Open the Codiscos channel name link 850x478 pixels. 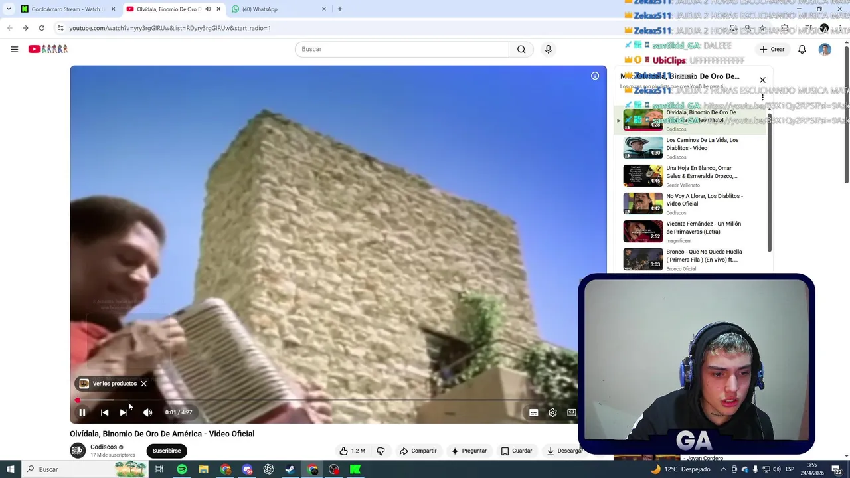click(x=104, y=447)
